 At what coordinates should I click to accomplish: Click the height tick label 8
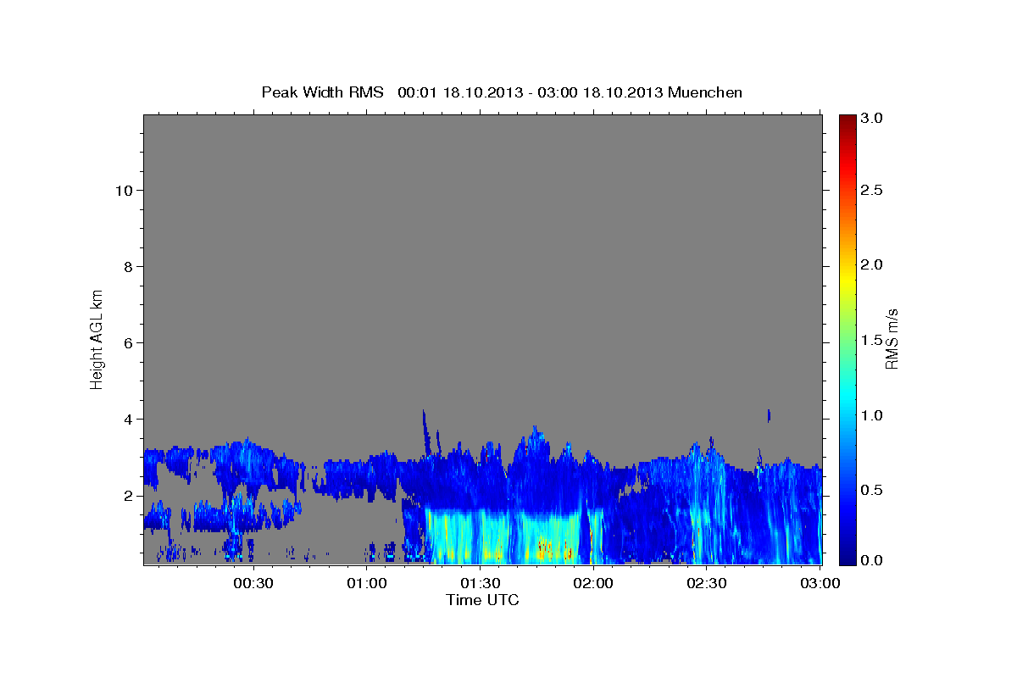pyautogui.click(x=128, y=267)
